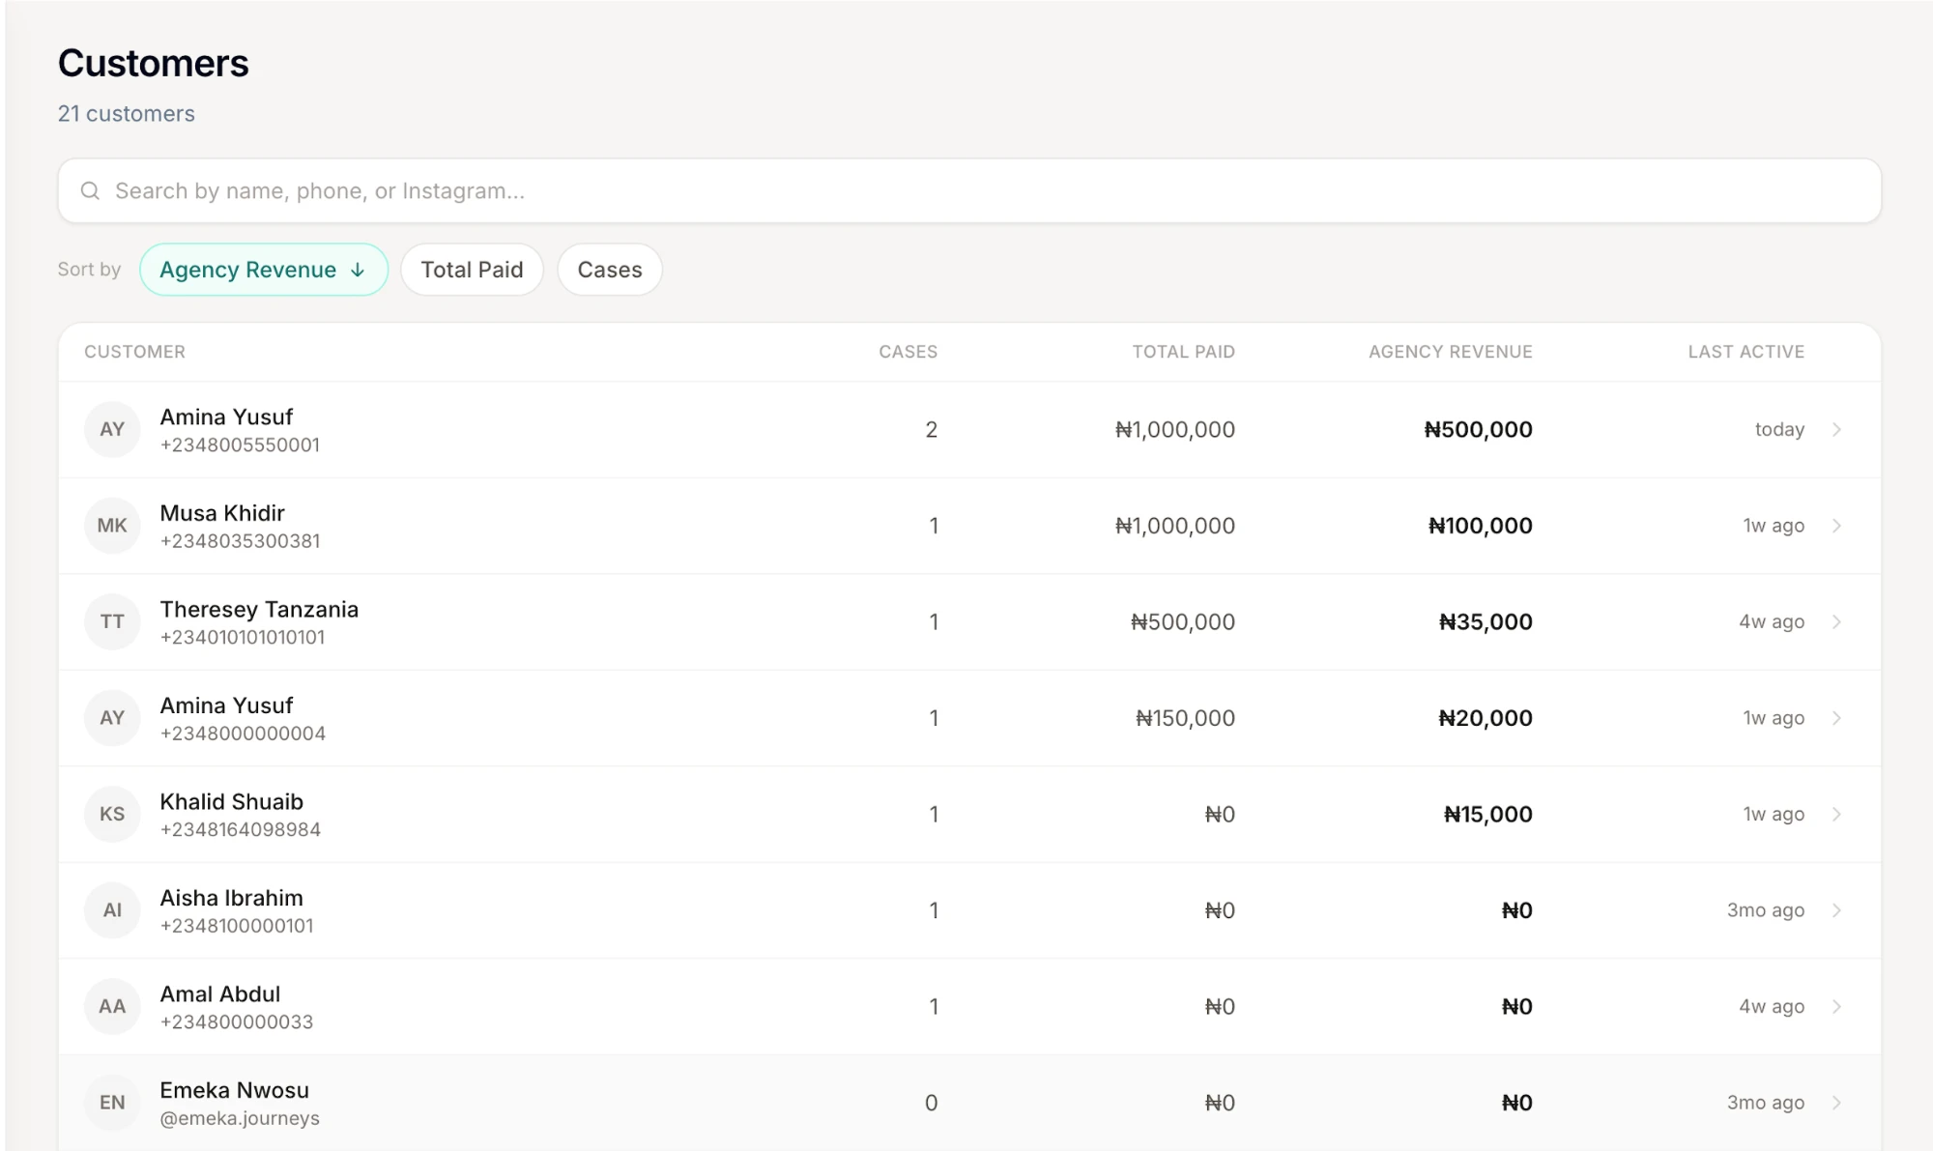The height and width of the screenshot is (1151, 1933).
Task: Open Theresey Tanzania row chevron
Action: [1836, 621]
